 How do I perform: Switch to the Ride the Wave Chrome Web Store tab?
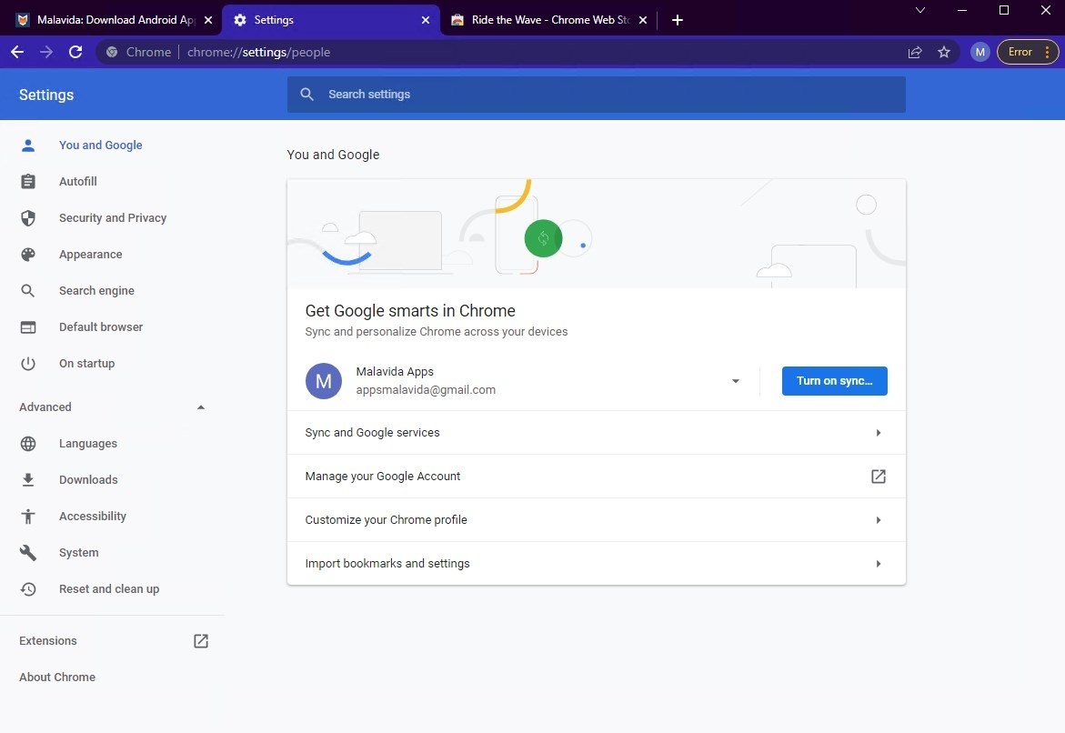tap(549, 20)
